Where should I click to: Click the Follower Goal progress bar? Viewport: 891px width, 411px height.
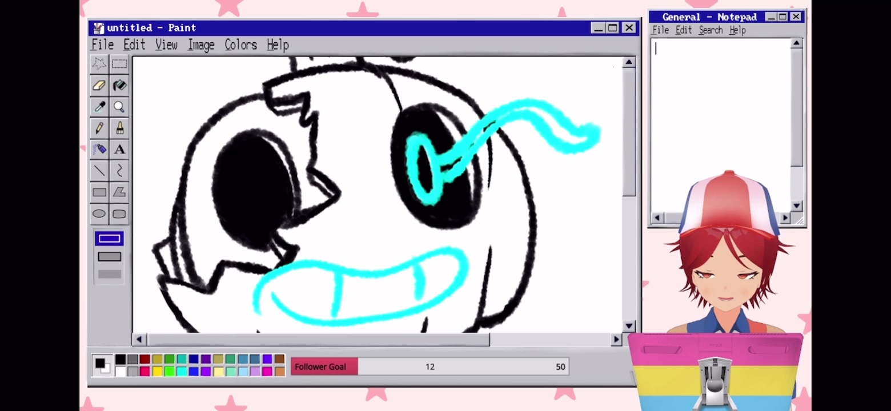(x=430, y=366)
